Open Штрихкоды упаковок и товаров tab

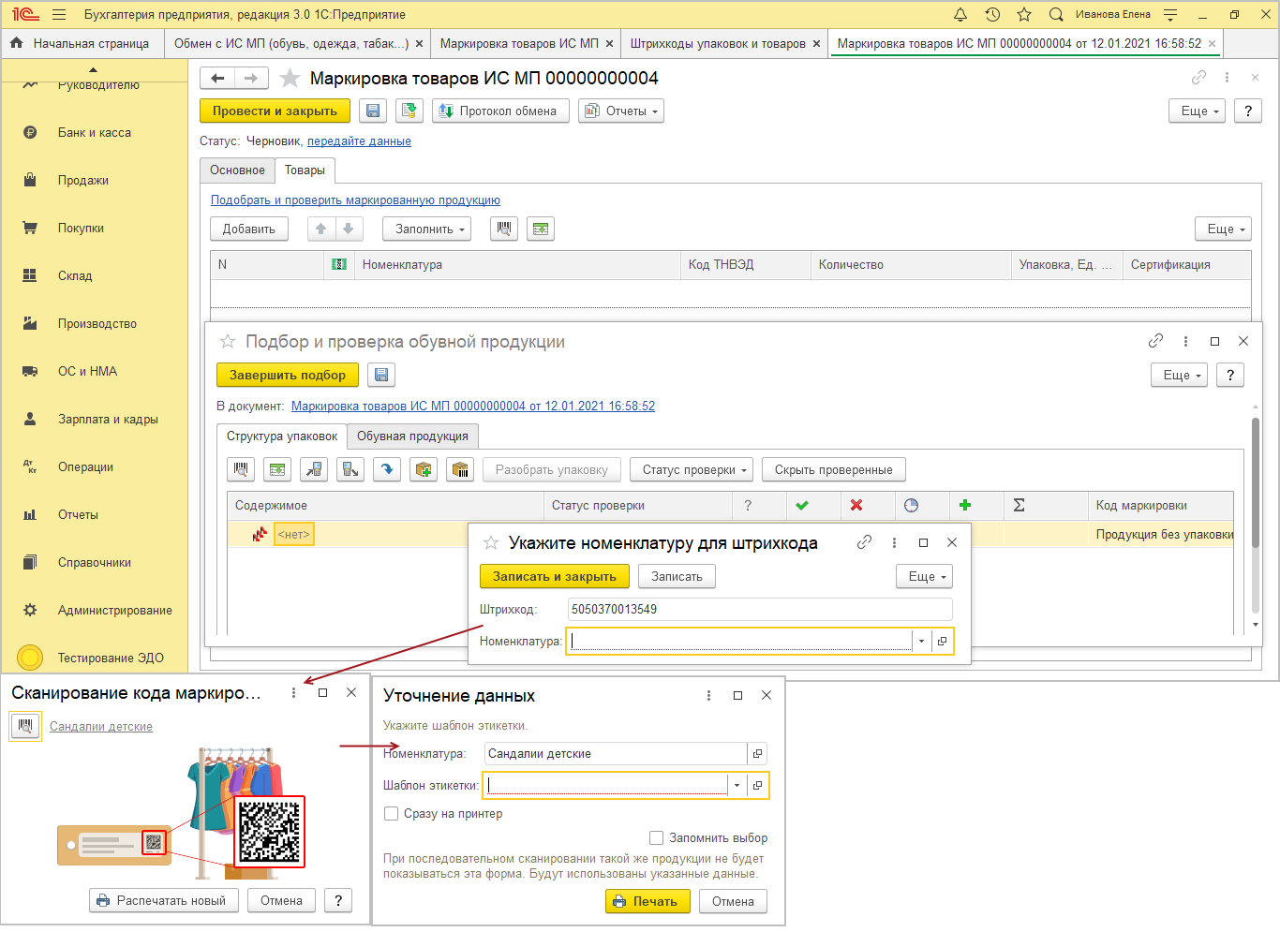coord(718,43)
